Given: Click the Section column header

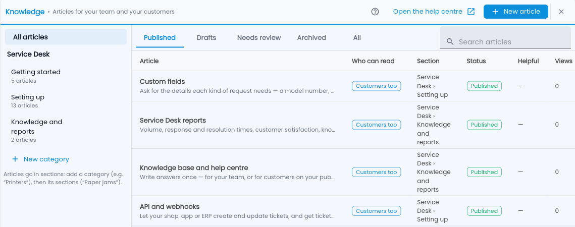Looking at the screenshot, I should coord(428,61).
